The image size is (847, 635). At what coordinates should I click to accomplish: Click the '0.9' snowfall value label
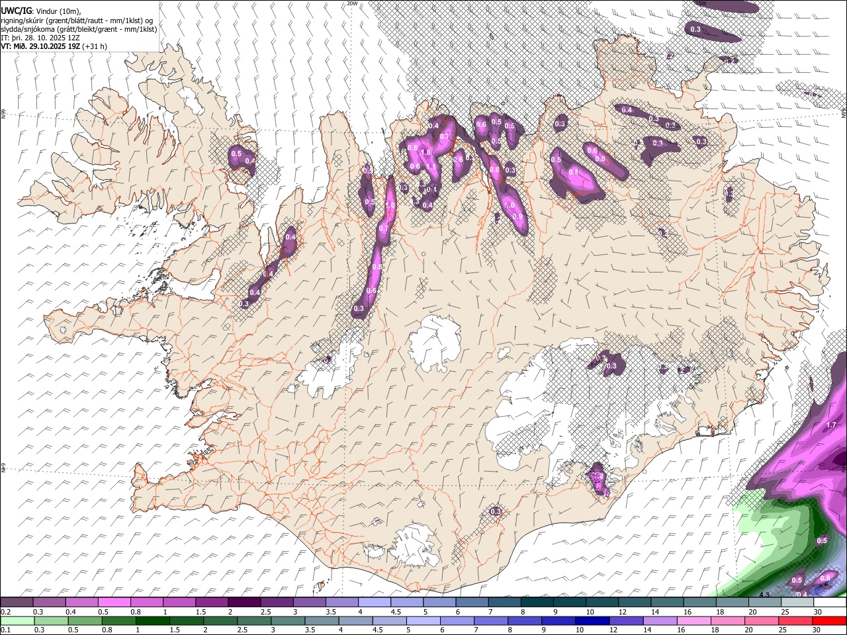tap(517, 216)
